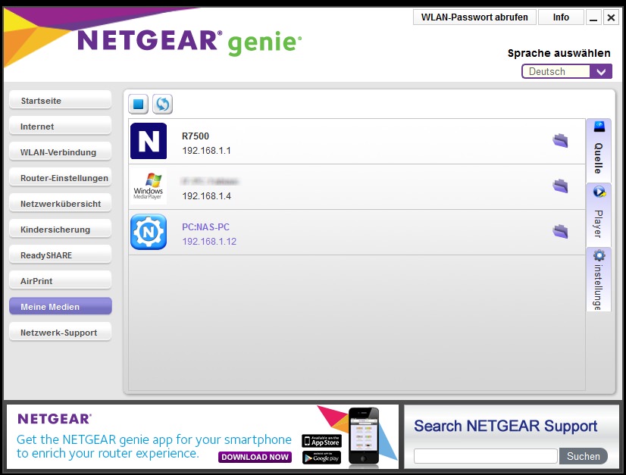The width and height of the screenshot is (626, 475).
Task: Select the R7500 device name
Action: (196, 136)
